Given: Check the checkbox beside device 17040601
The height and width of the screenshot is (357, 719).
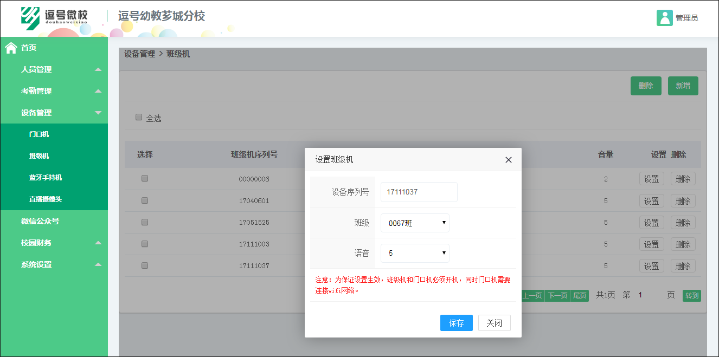Looking at the screenshot, I should pyautogui.click(x=144, y=200).
